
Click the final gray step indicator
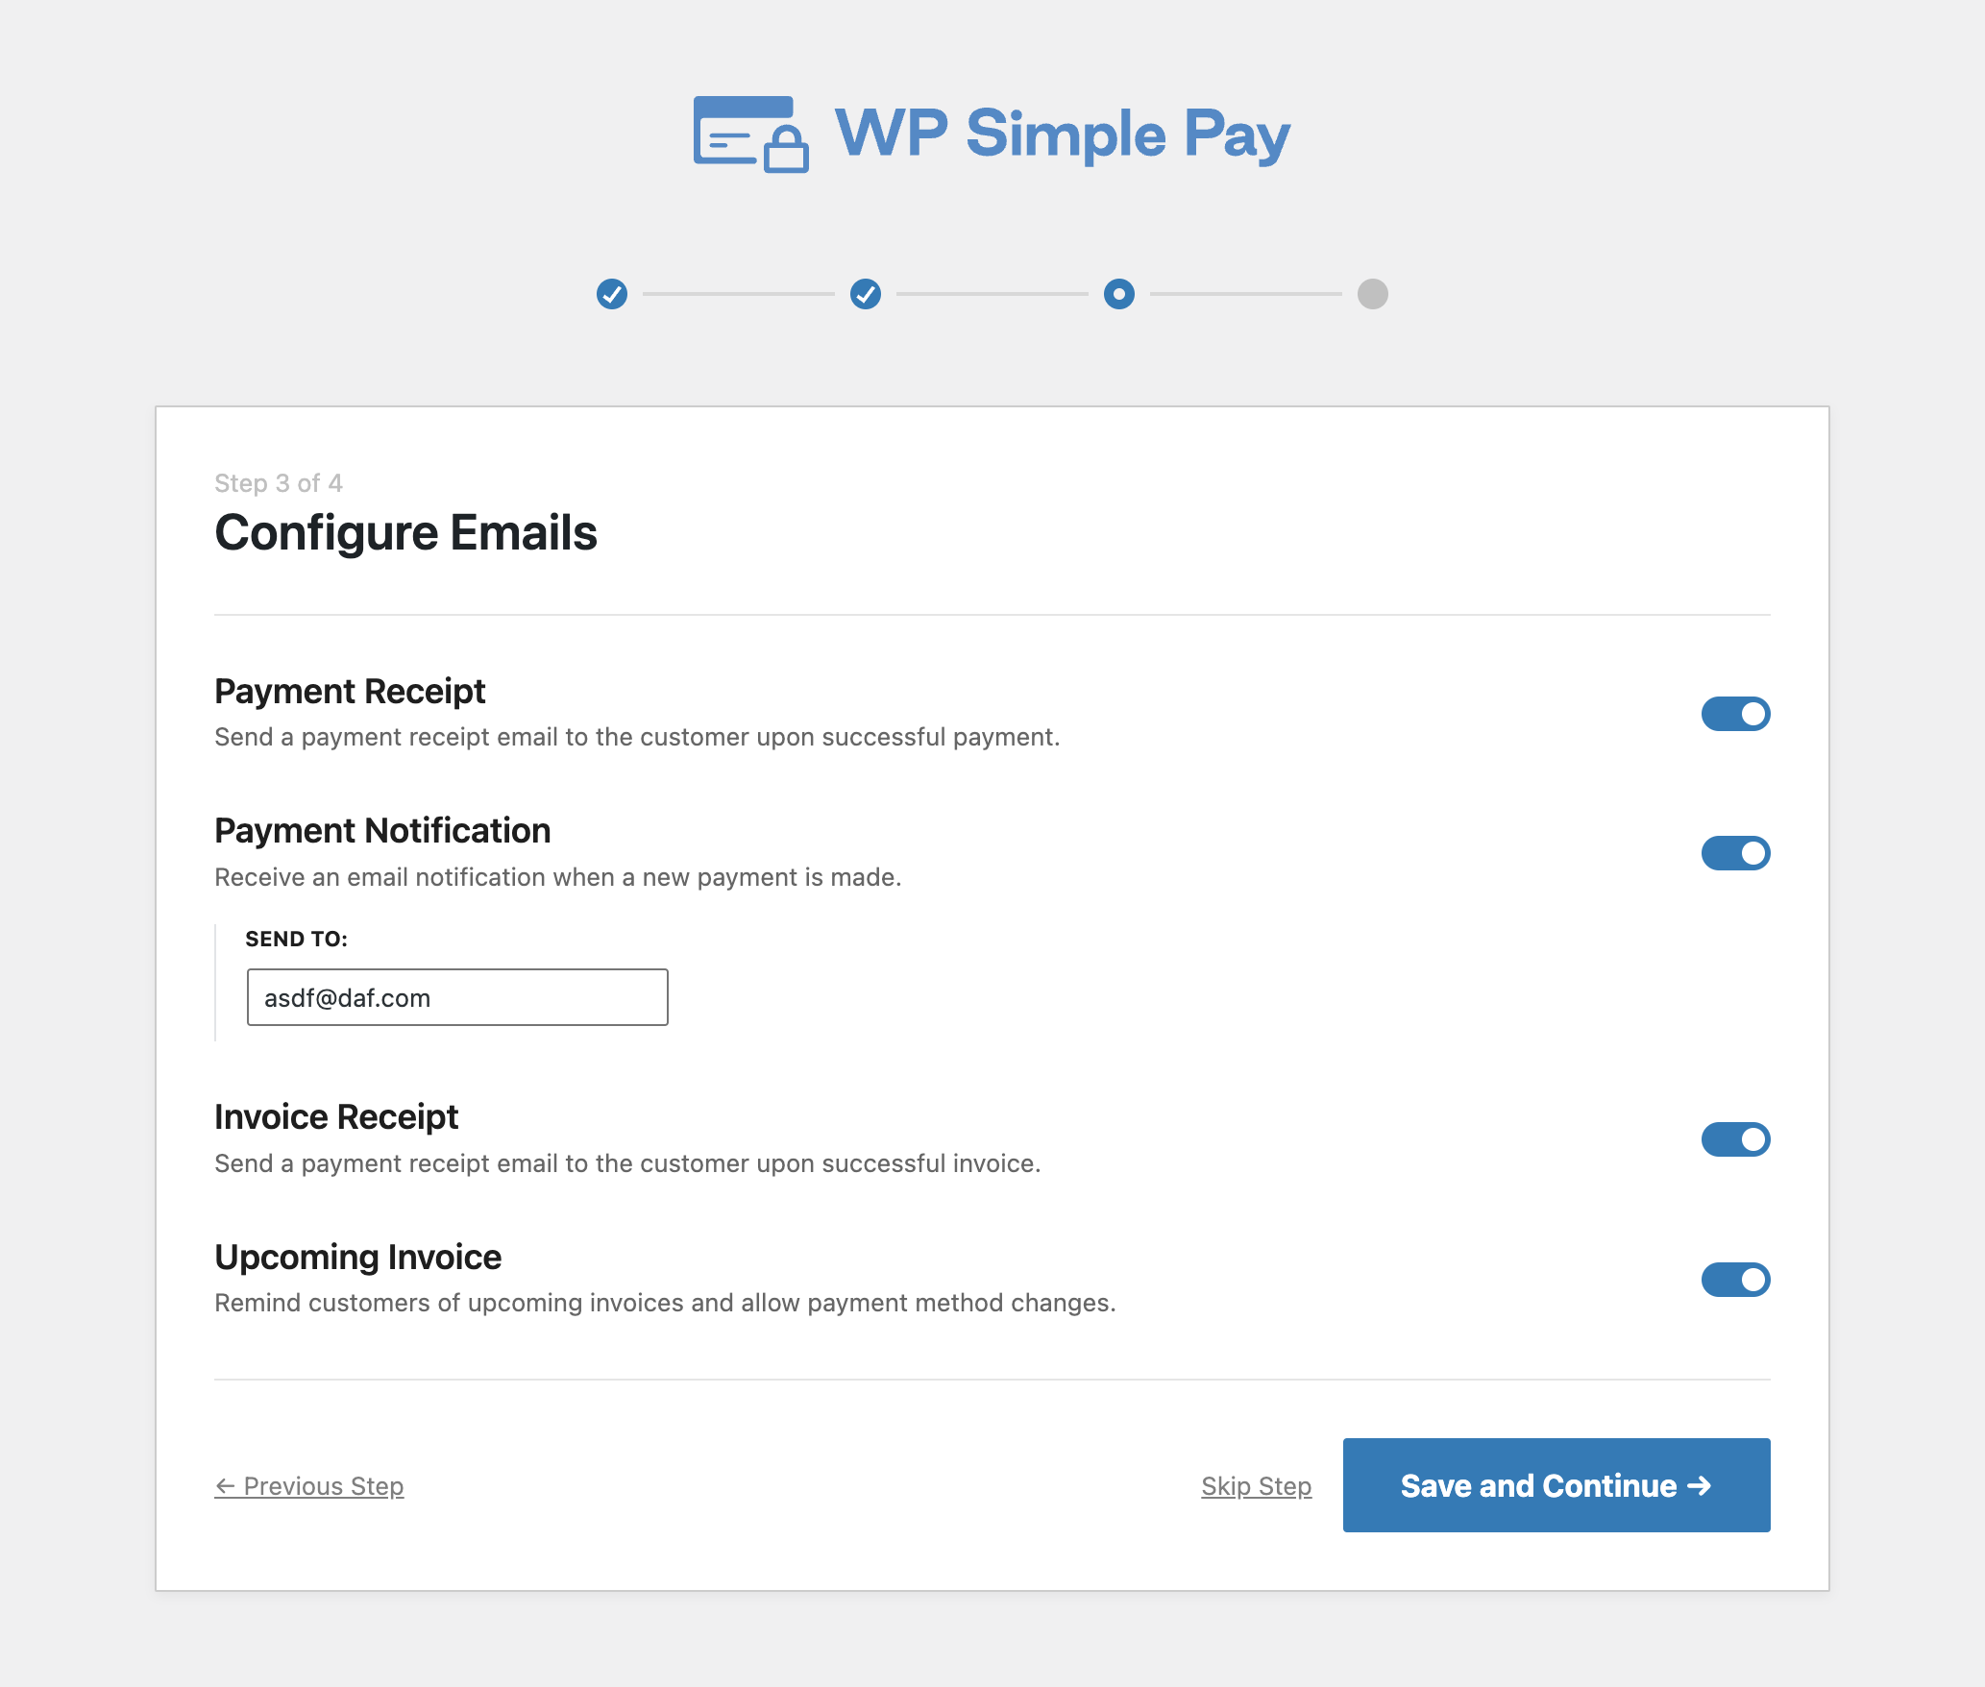pyautogui.click(x=1372, y=295)
